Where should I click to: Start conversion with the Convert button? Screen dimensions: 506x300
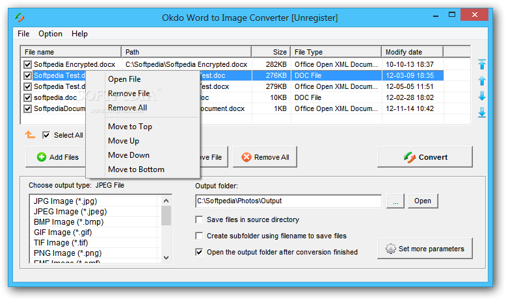click(425, 157)
